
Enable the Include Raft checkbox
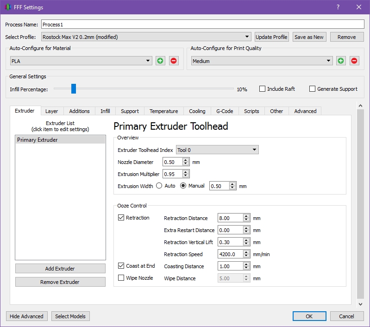point(263,89)
